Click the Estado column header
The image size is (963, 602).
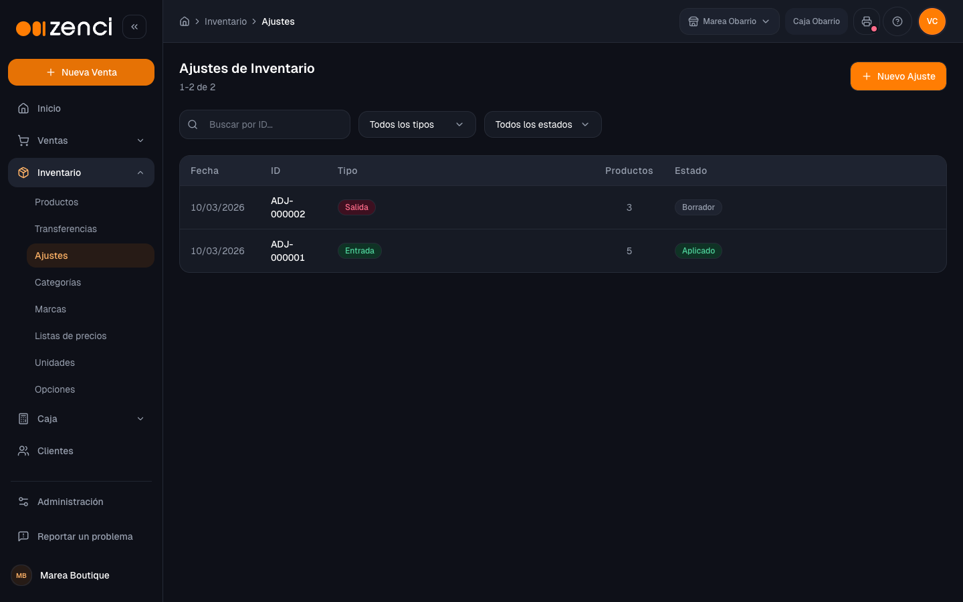click(x=691, y=171)
